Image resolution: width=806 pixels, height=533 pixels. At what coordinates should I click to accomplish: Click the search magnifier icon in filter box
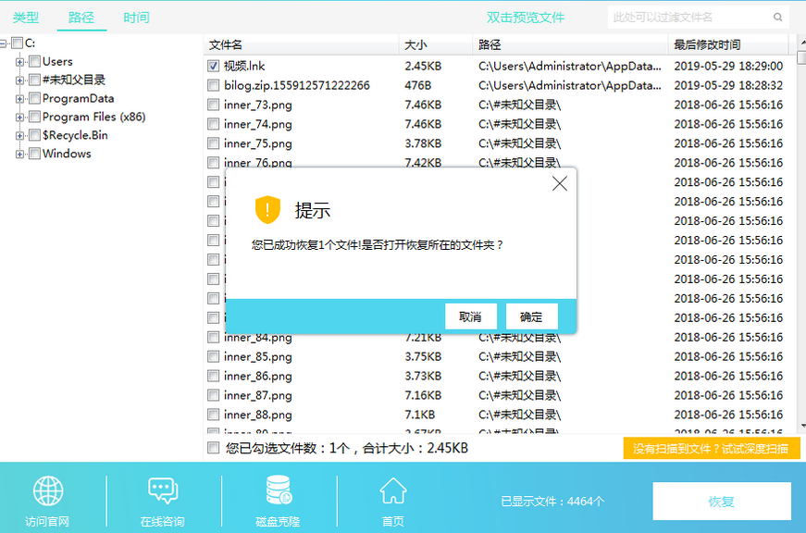coord(777,17)
